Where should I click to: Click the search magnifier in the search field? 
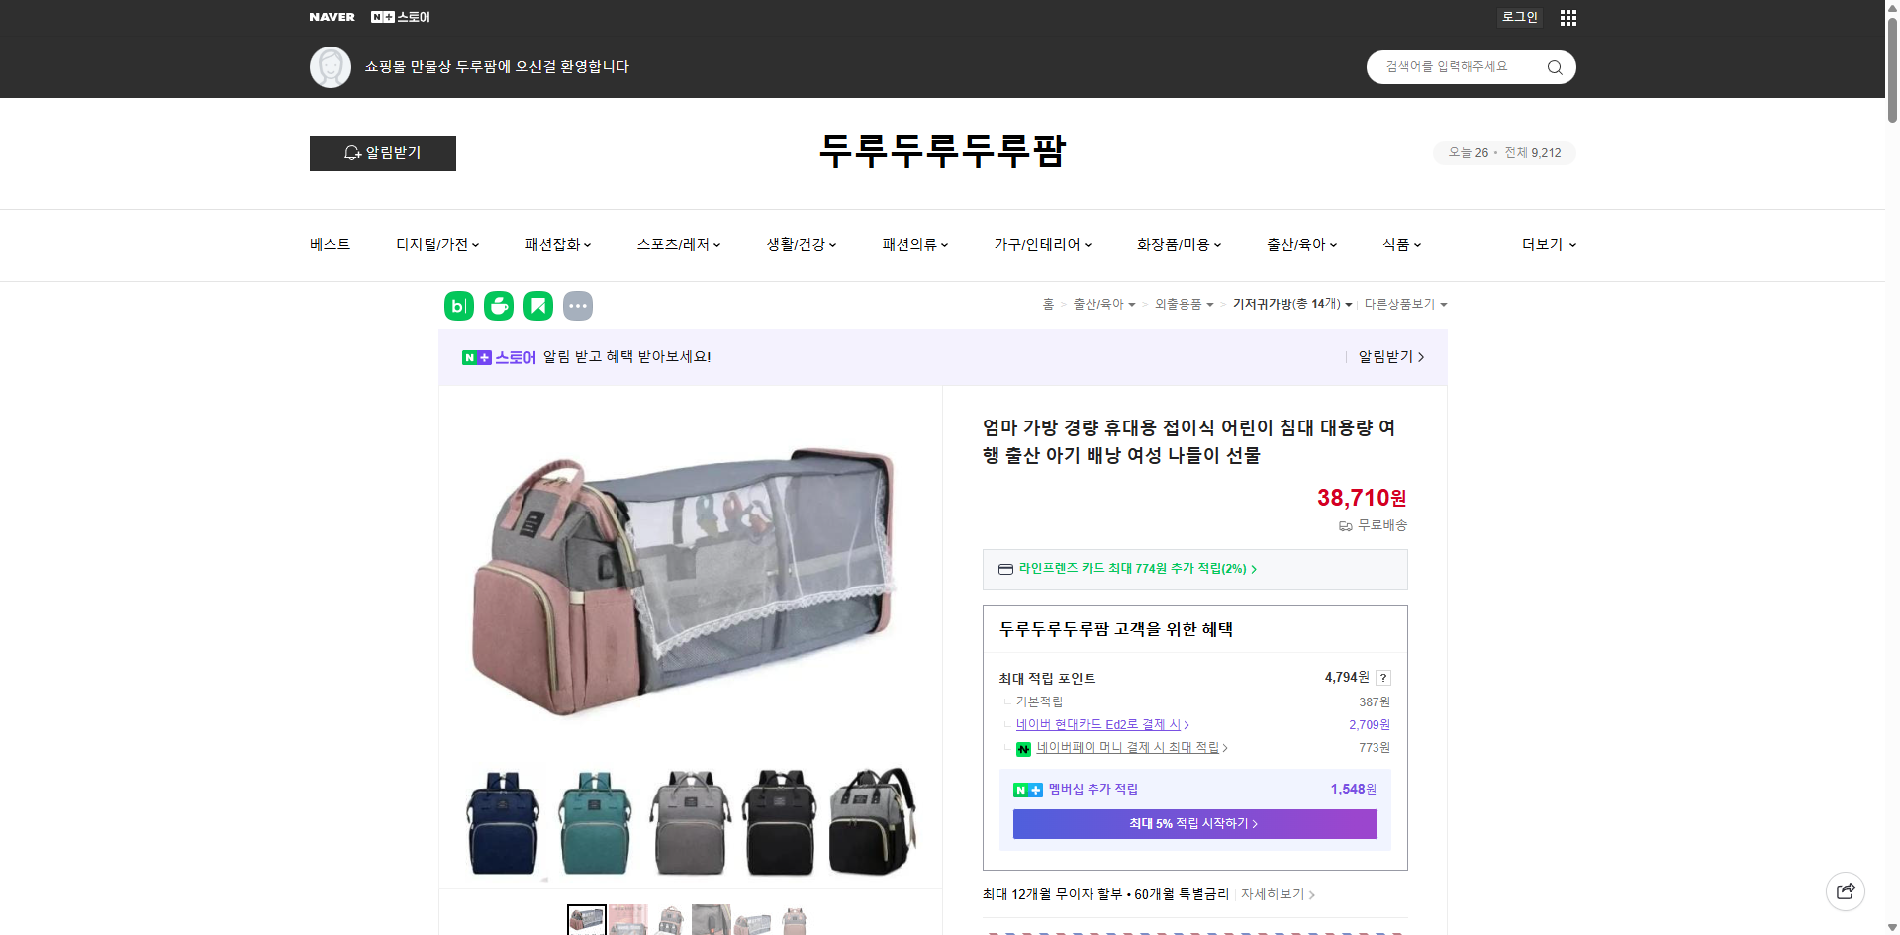[1554, 66]
